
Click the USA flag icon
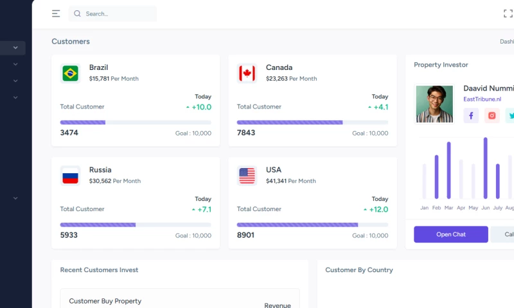(x=247, y=176)
